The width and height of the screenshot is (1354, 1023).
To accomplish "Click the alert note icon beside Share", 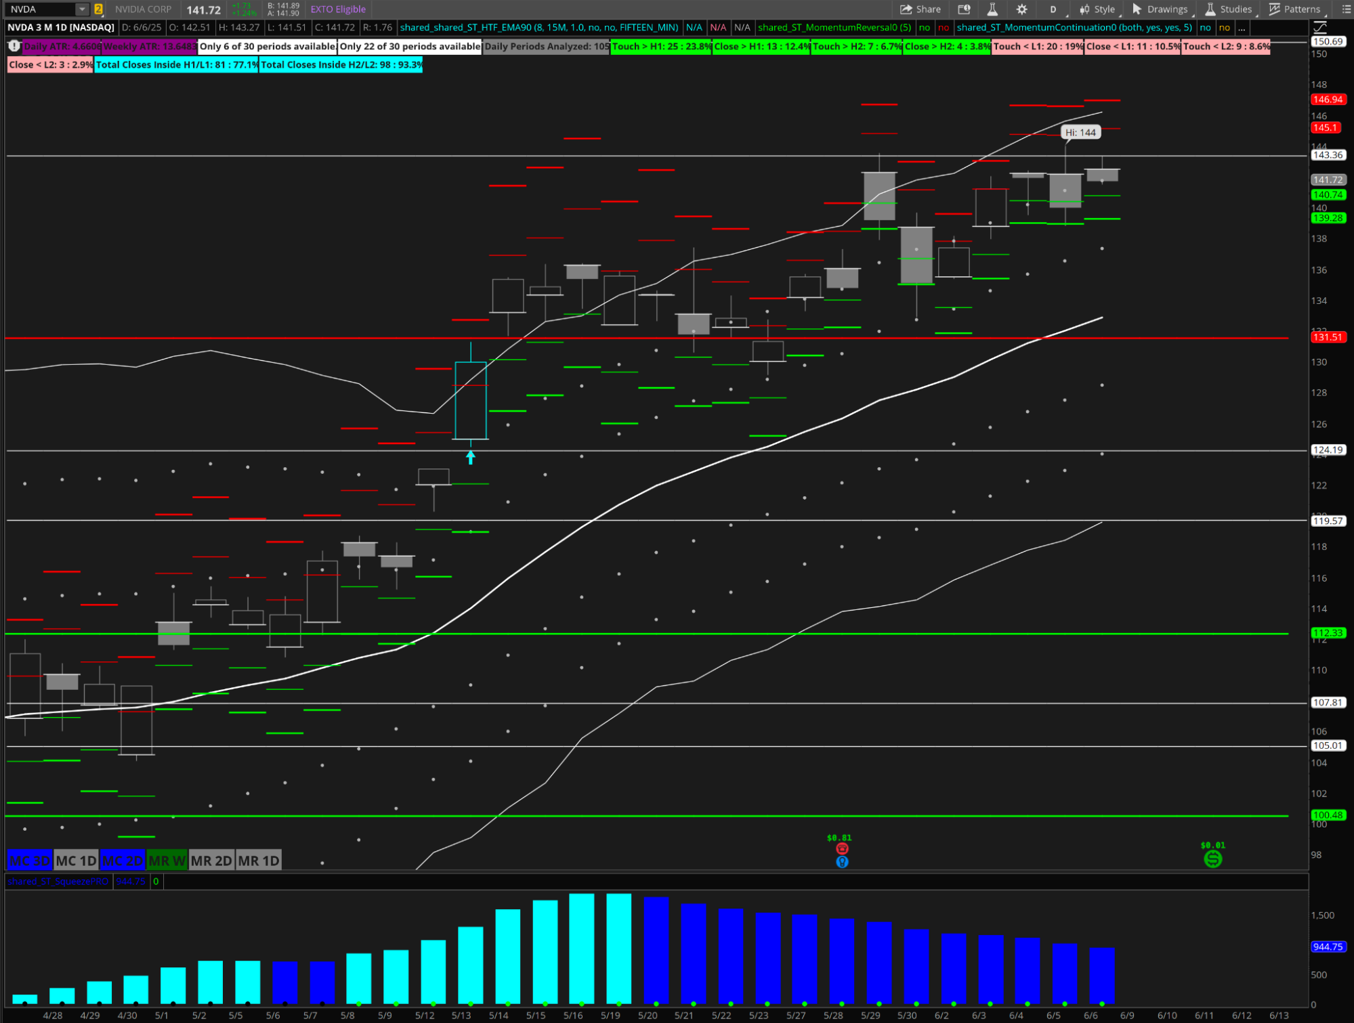I will click(962, 9).
